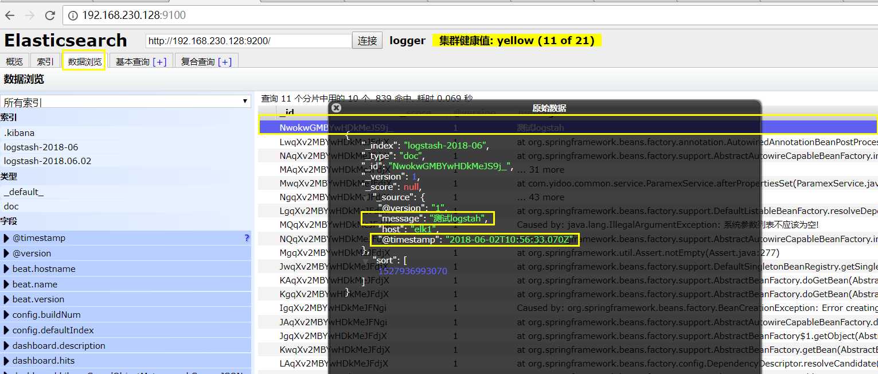
Task: Open the 复合查询 tab
Action: [x=198, y=61]
